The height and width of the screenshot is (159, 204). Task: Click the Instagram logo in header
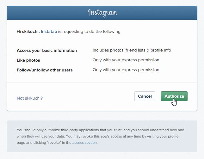pyautogui.click(x=102, y=13)
